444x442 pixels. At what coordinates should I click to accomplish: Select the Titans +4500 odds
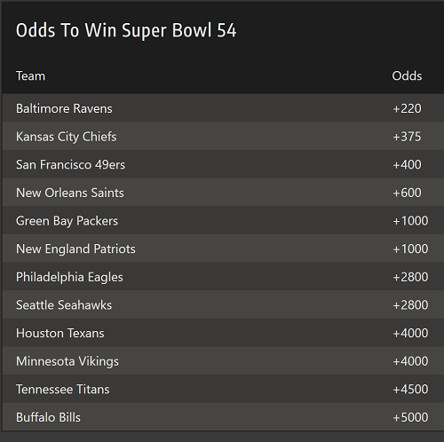[x=410, y=389]
